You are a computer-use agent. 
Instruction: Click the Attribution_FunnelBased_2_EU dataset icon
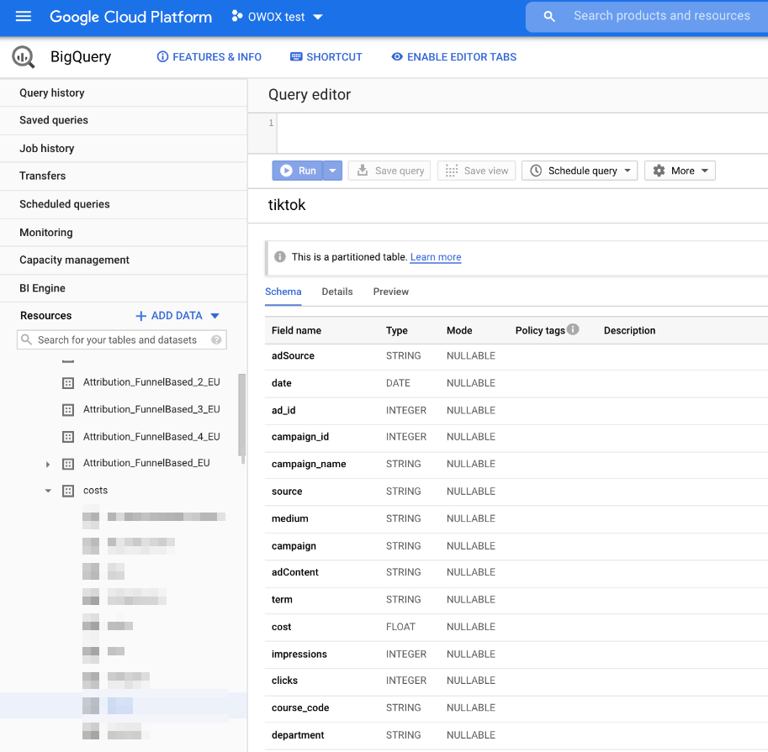point(68,383)
